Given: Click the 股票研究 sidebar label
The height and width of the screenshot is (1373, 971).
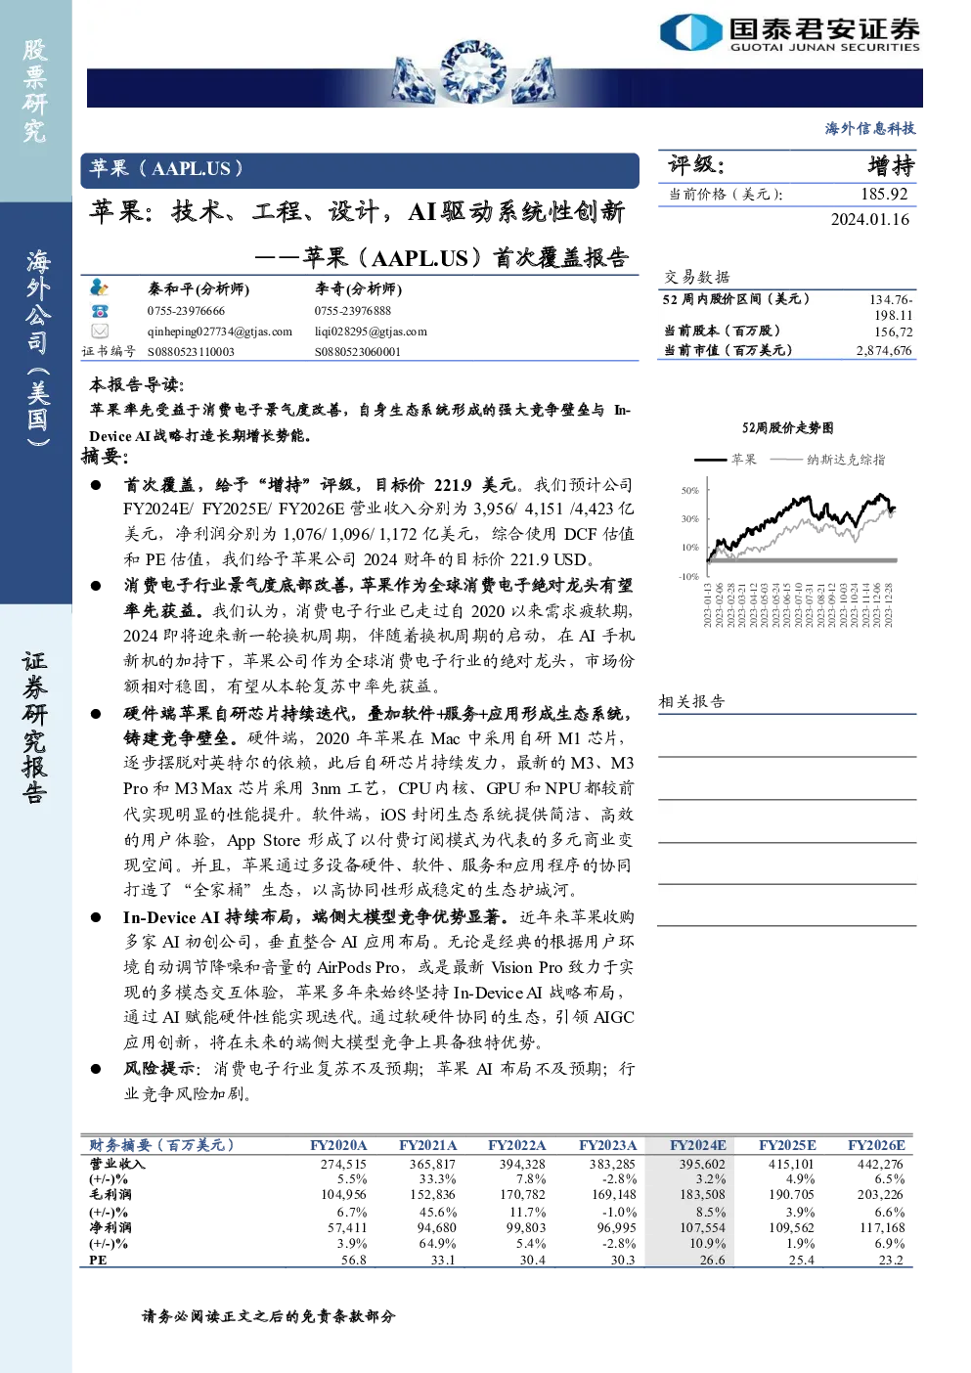Looking at the screenshot, I should coord(35,90).
